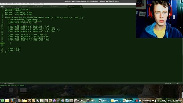Open the Project menu
Image resolution: width=183 pixels, height=103 pixels.
pos(31,4)
